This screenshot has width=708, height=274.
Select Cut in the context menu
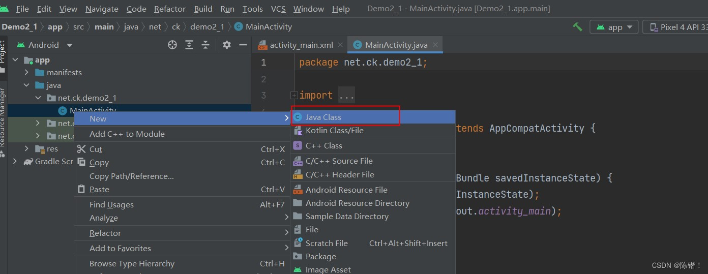pyautogui.click(x=182, y=149)
